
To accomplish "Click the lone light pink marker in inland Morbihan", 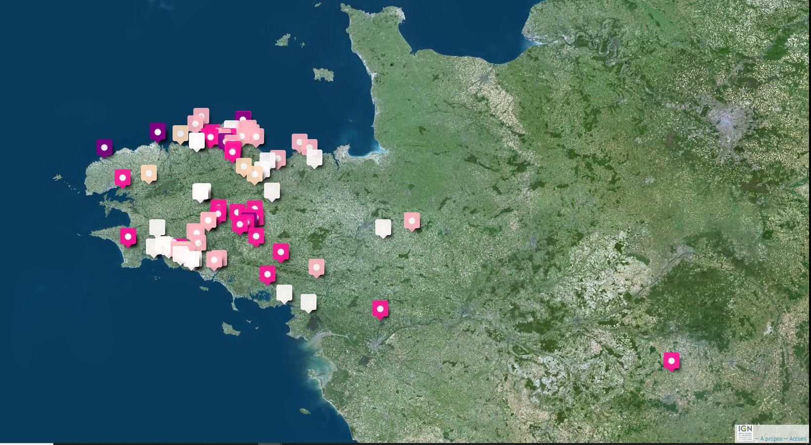I will coord(316,267).
